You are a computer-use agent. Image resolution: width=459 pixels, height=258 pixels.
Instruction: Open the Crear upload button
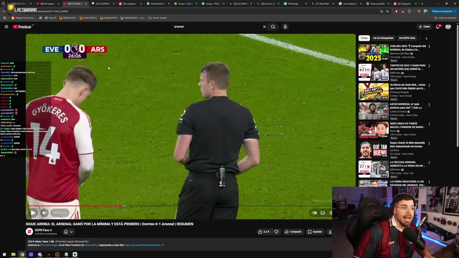[x=424, y=27]
